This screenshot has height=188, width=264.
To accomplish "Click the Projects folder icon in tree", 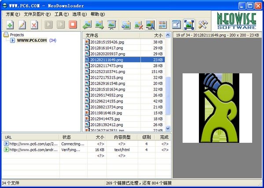I will pyautogui.click(x=6, y=35).
